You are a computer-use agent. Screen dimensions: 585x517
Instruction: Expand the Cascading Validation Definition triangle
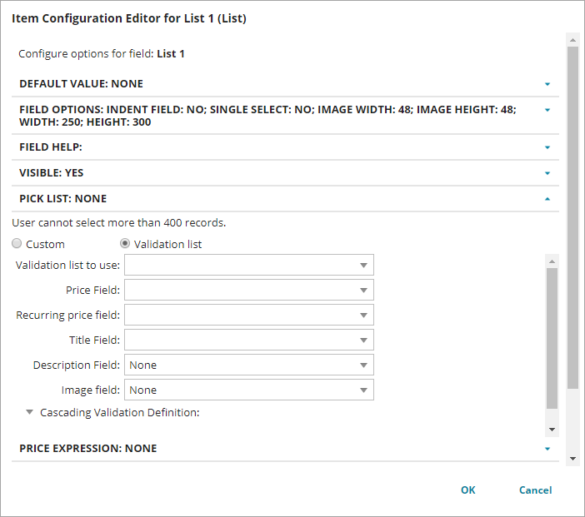tap(30, 412)
